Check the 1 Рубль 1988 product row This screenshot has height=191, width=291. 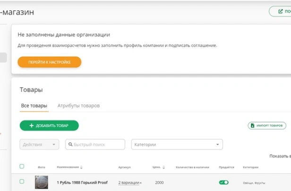22,182
